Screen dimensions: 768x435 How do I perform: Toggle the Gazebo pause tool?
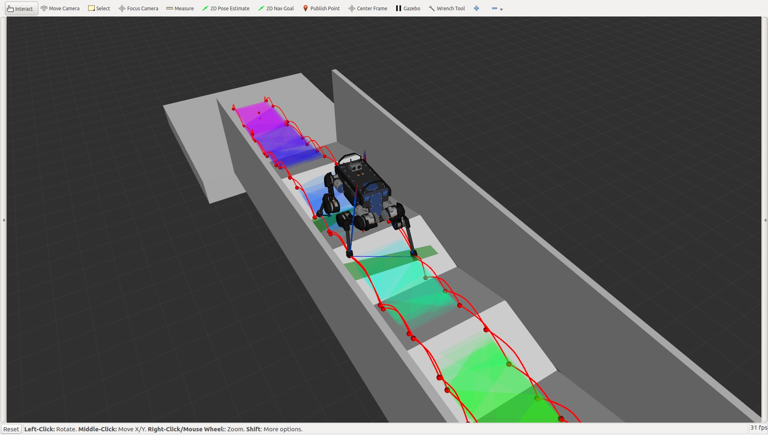click(408, 8)
